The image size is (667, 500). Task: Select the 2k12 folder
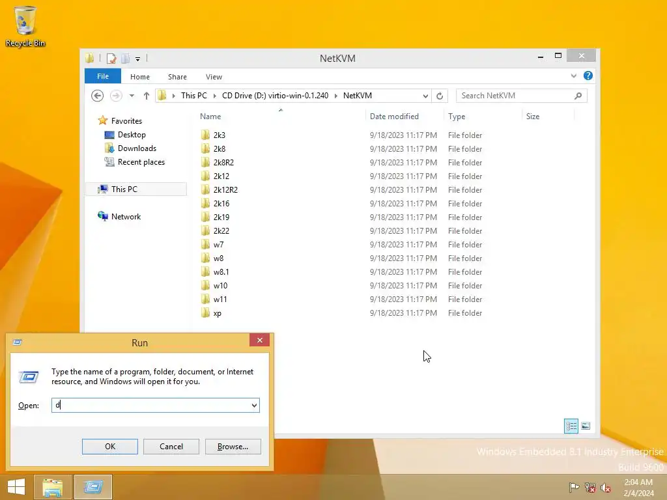pyautogui.click(x=221, y=176)
